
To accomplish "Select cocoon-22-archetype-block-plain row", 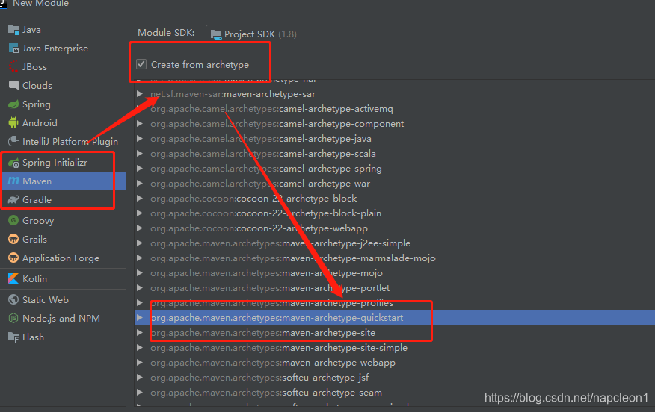I will pyautogui.click(x=395, y=213).
